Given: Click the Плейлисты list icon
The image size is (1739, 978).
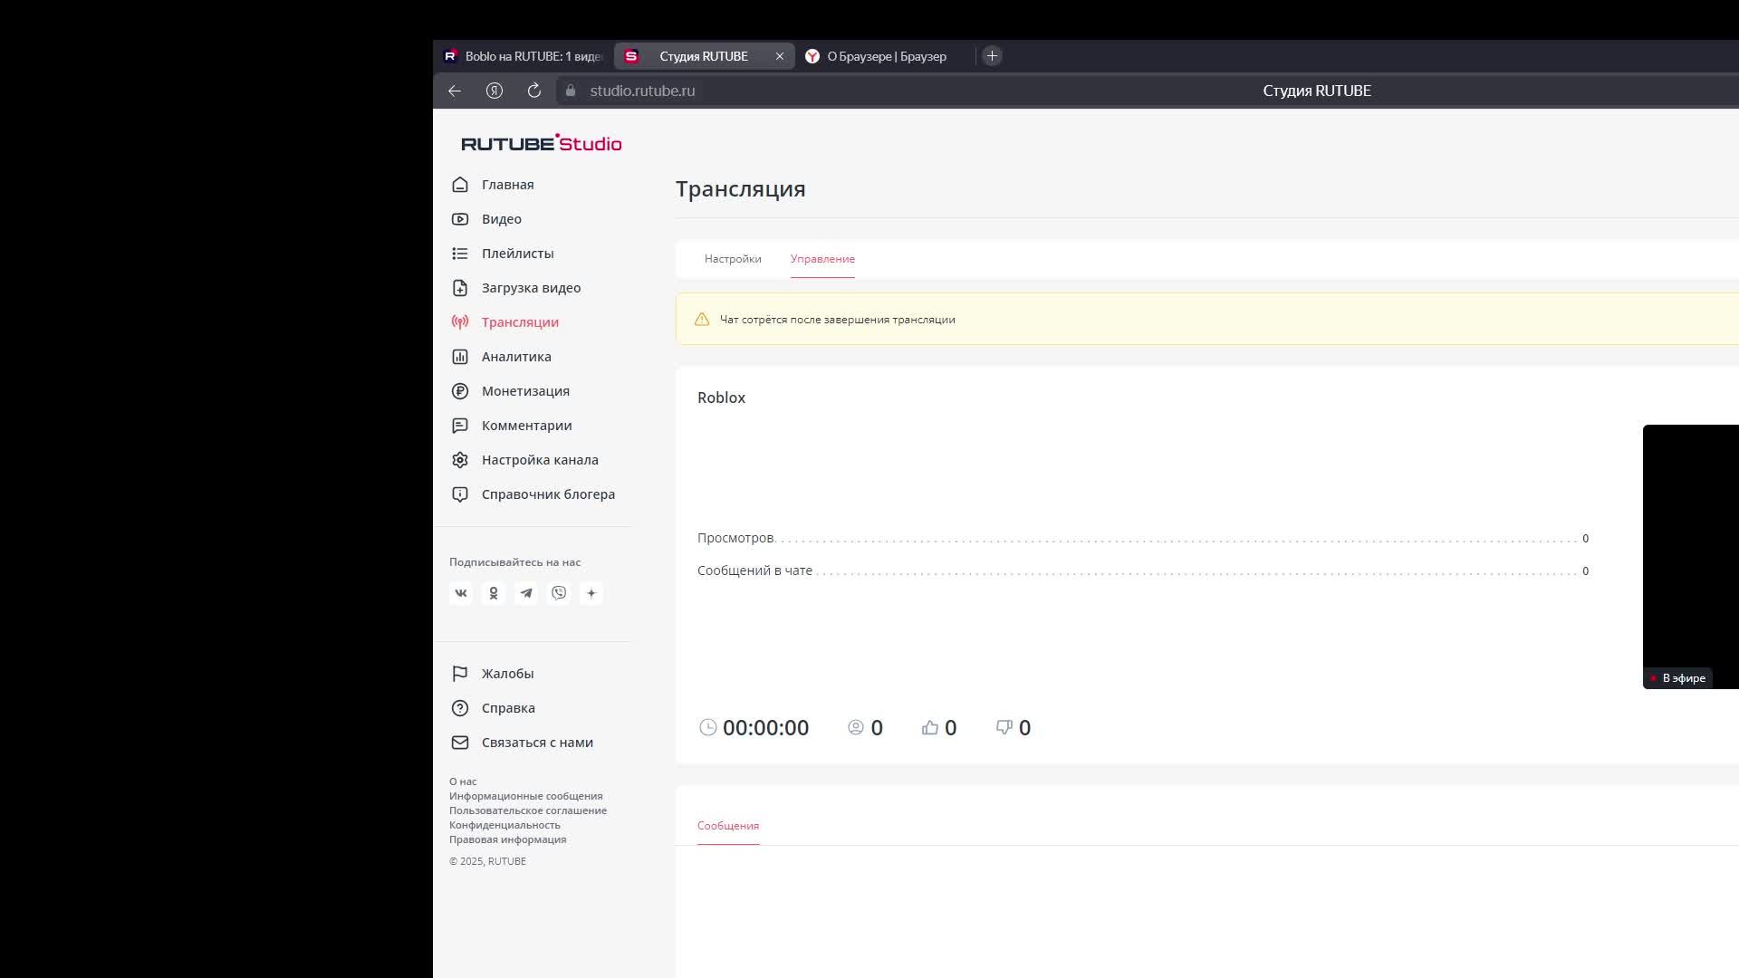Looking at the screenshot, I should pos(460,254).
